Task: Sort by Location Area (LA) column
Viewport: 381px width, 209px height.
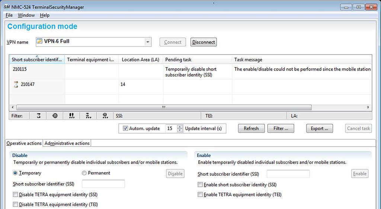Action: point(141,60)
